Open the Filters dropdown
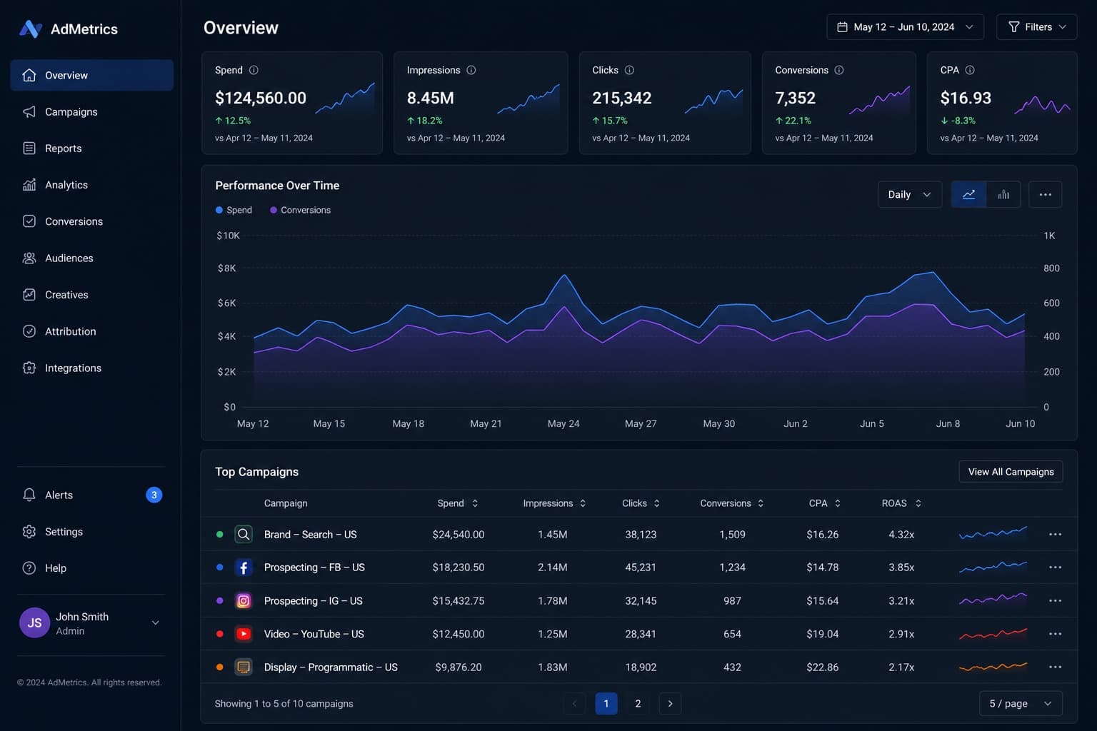The width and height of the screenshot is (1097, 731). (x=1036, y=27)
